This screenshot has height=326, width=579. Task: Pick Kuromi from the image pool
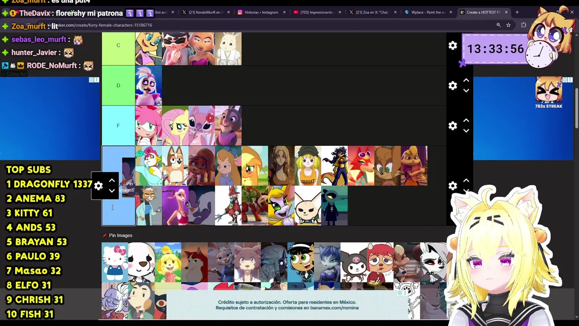pyautogui.click(x=354, y=262)
